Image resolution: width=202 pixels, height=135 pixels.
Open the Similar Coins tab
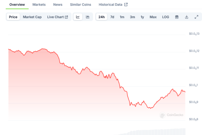(81, 5)
